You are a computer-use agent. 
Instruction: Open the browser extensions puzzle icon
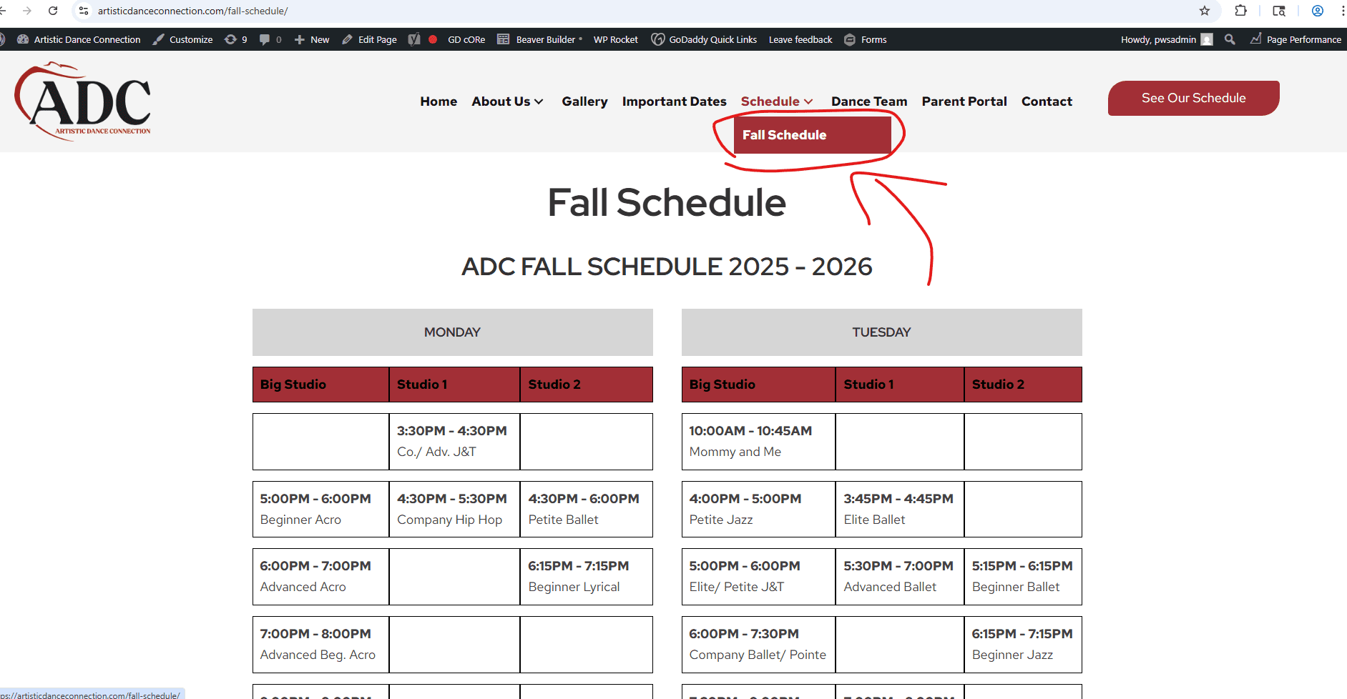tap(1241, 11)
